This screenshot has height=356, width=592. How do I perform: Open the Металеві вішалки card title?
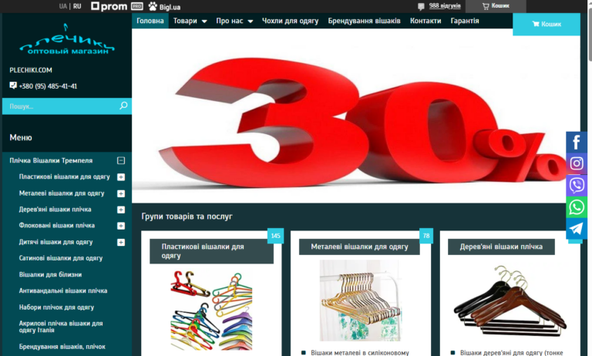pos(359,247)
